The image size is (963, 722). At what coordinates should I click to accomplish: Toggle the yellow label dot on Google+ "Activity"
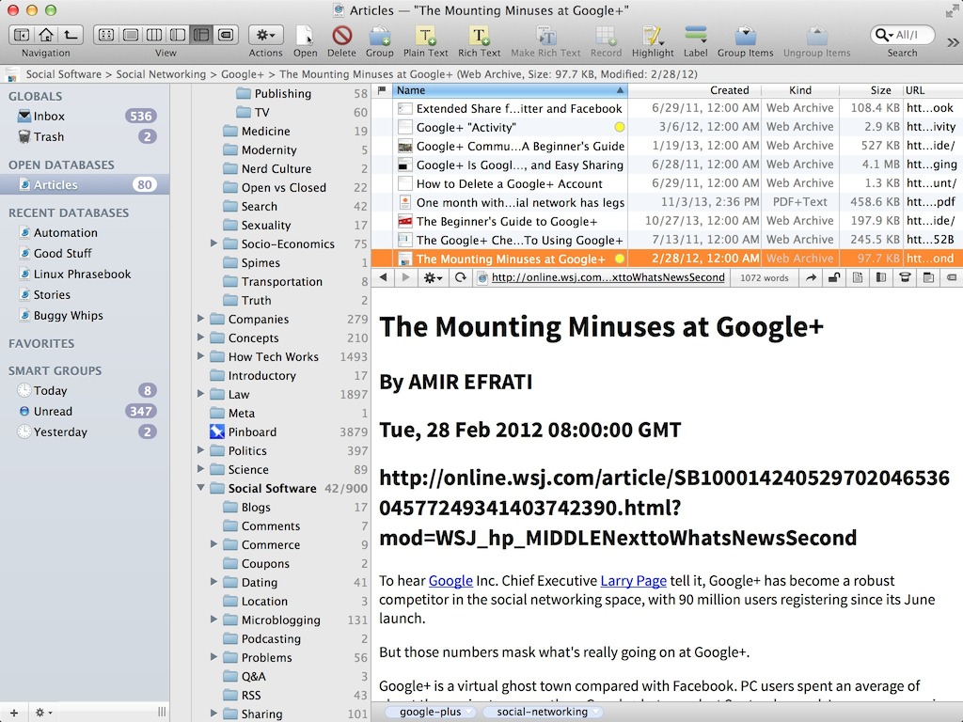619,128
